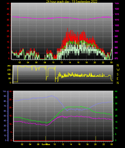Click the yellow dotted sunset marker near 20
This screenshot has height=148, width=125.
click(x=96, y=138)
